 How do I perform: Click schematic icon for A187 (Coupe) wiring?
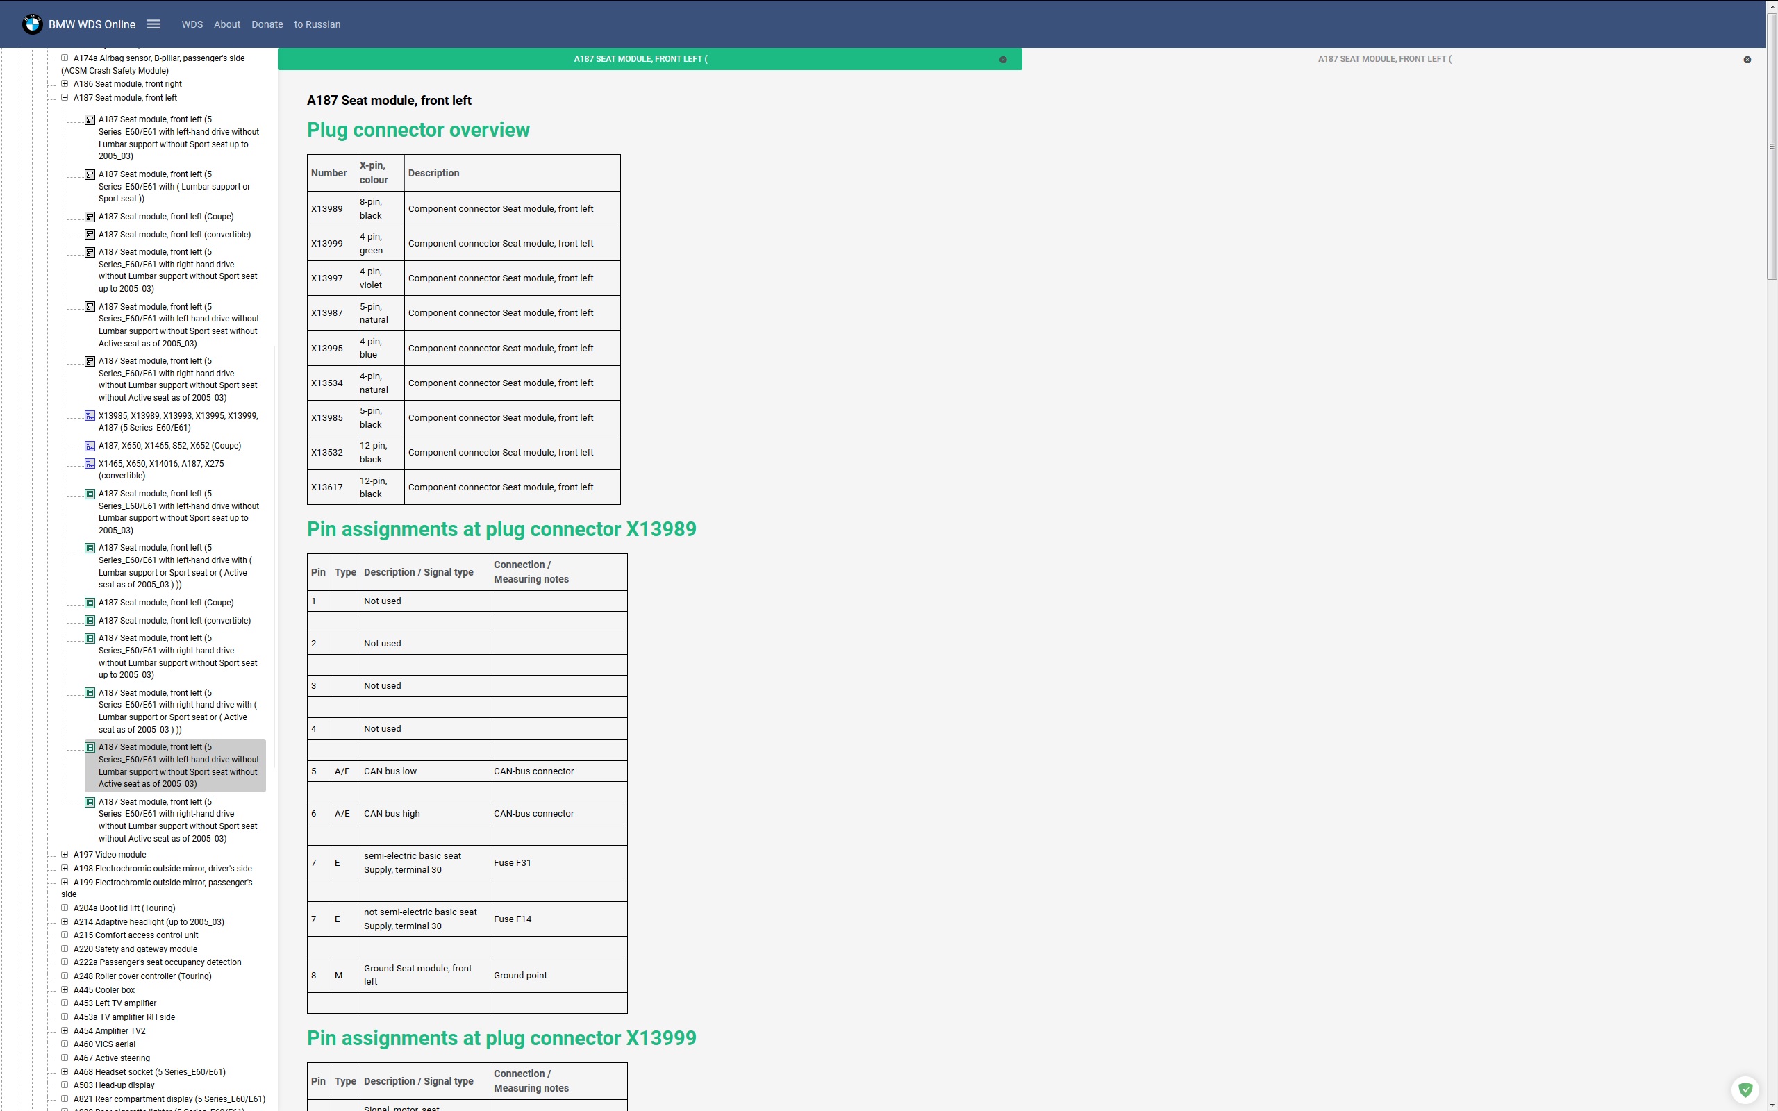(x=90, y=217)
